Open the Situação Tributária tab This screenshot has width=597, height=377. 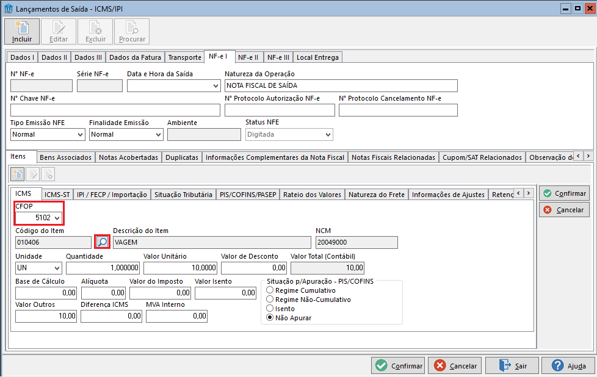tap(183, 195)
